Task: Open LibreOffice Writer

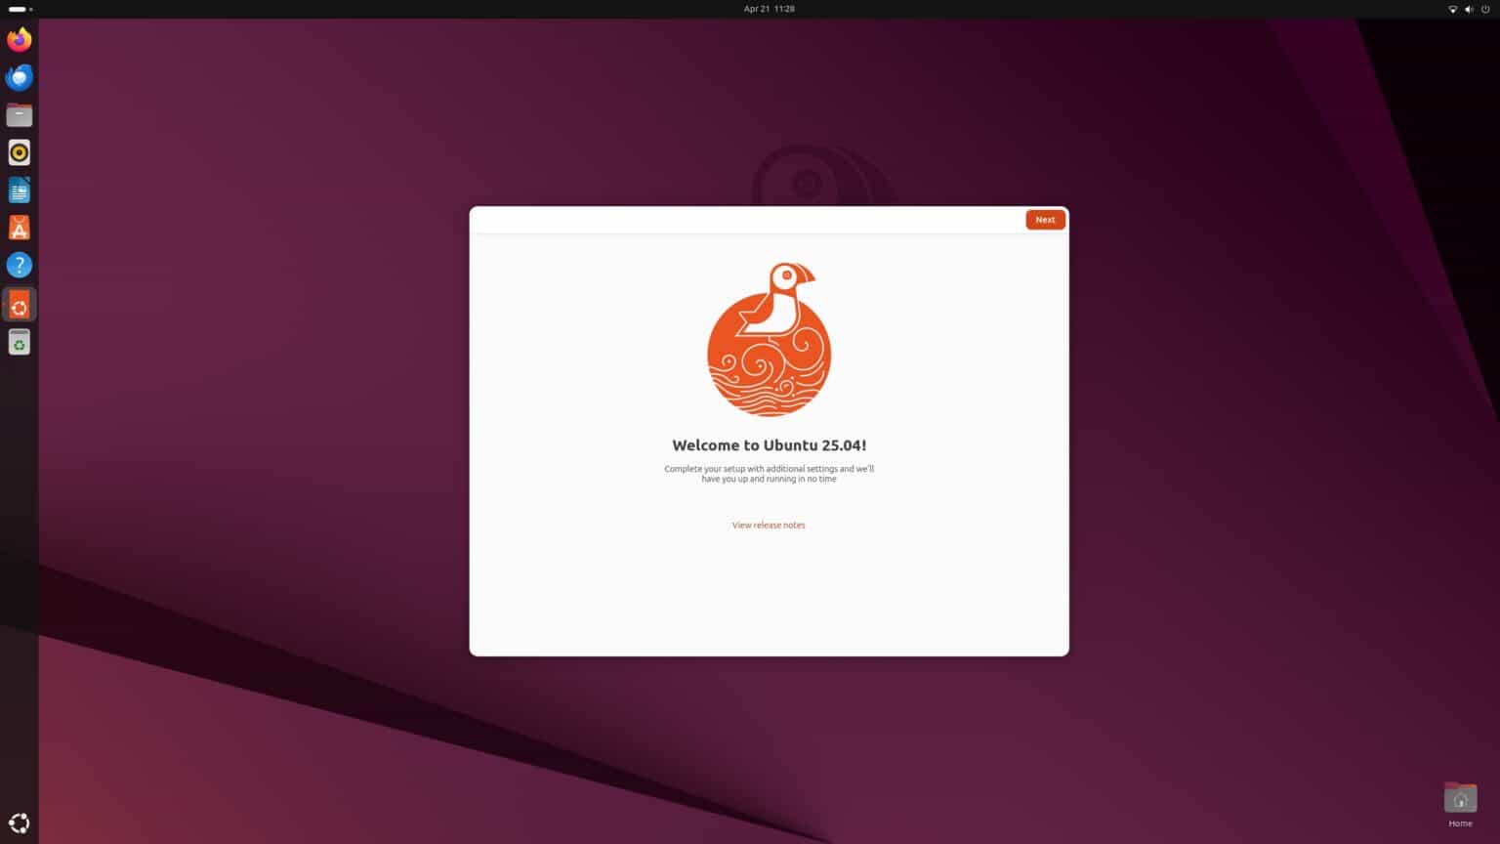Action: [19, 190]
